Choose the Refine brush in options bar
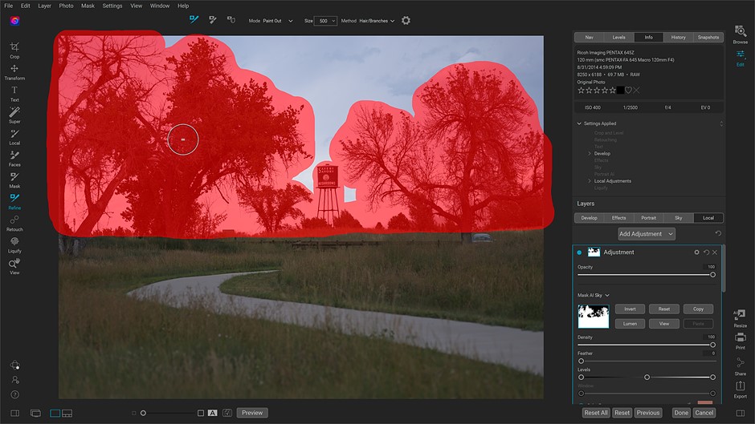 click(194, 20)
